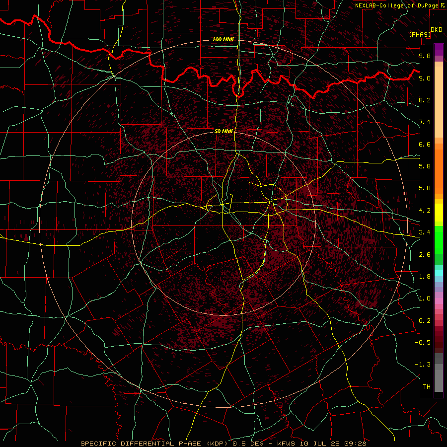The height and width of the screenshot is (447, 447).
Task: Click the 8.2 value on the scale
Action: [425, 100]
